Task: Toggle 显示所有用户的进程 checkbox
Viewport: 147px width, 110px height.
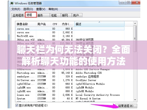Action: (17, 105)
